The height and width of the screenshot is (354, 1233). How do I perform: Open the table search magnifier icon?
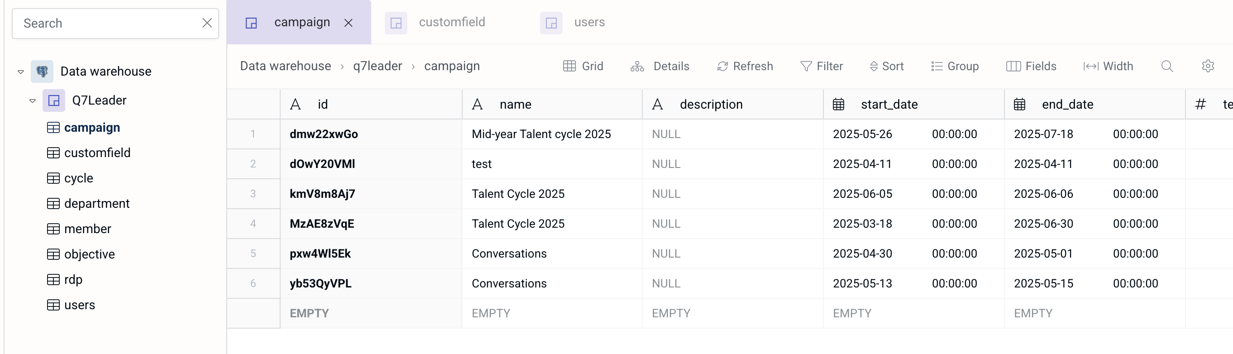pos(1167,66)
